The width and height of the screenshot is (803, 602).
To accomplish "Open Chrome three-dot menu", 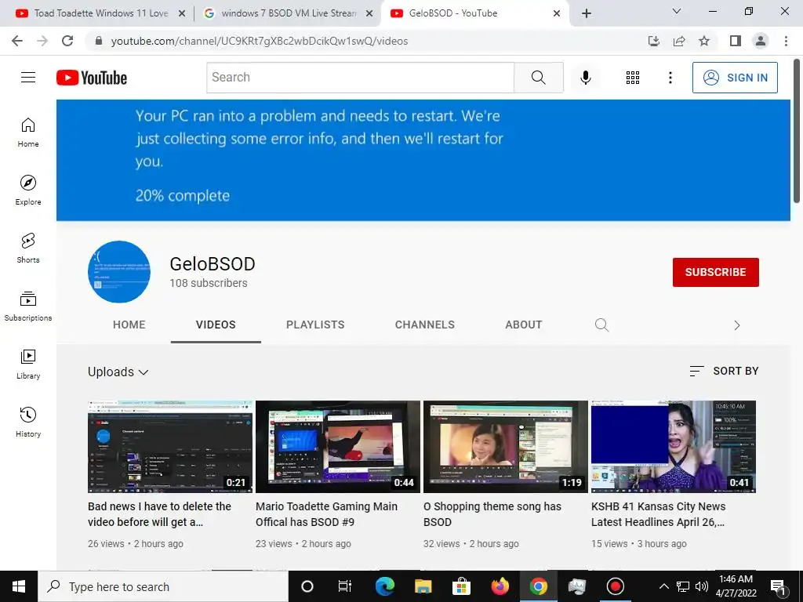I will 786,41.
